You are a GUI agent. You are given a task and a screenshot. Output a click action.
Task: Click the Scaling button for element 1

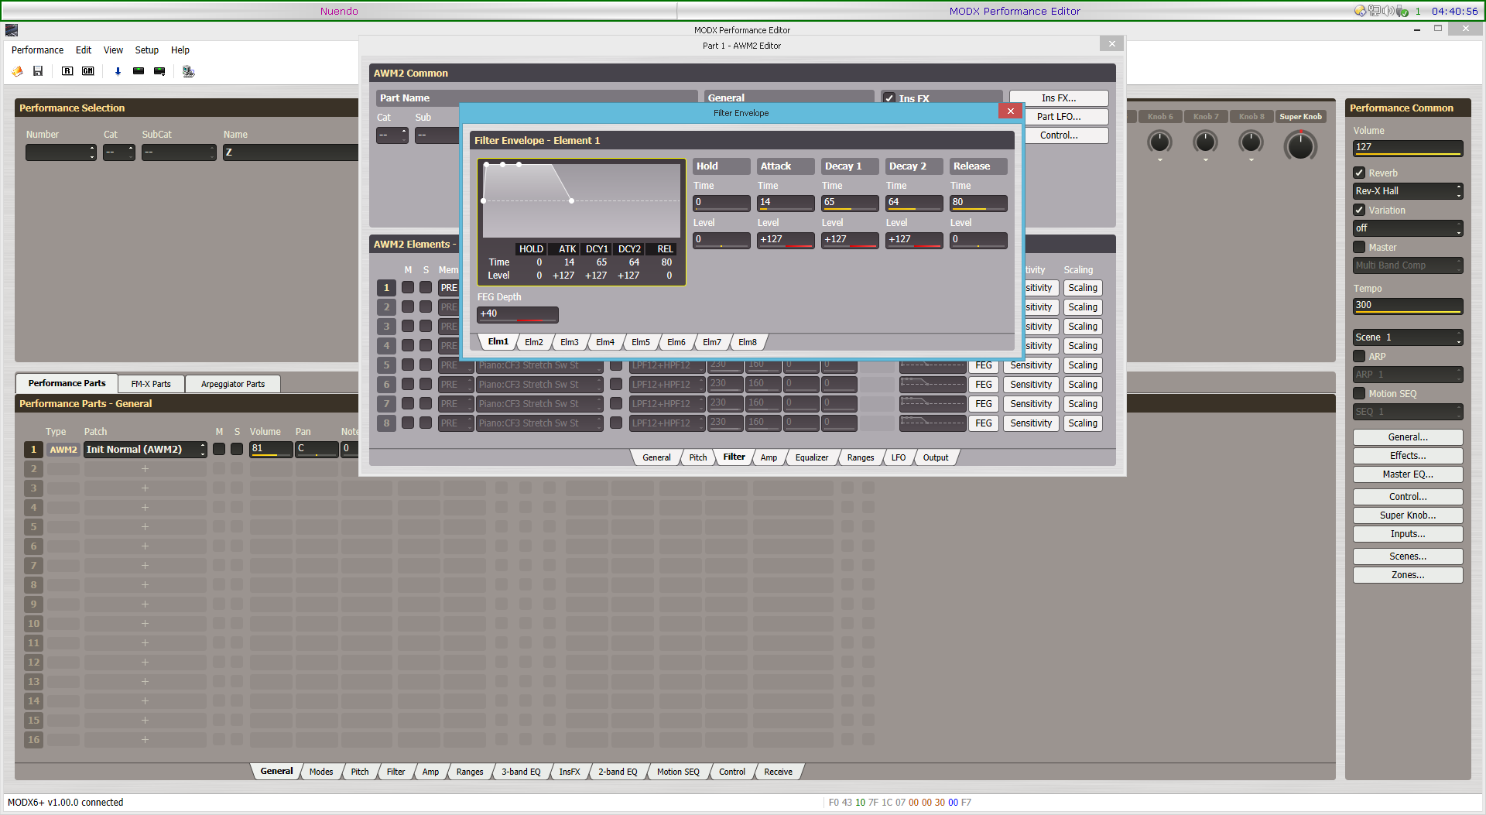pos(1083,288)
